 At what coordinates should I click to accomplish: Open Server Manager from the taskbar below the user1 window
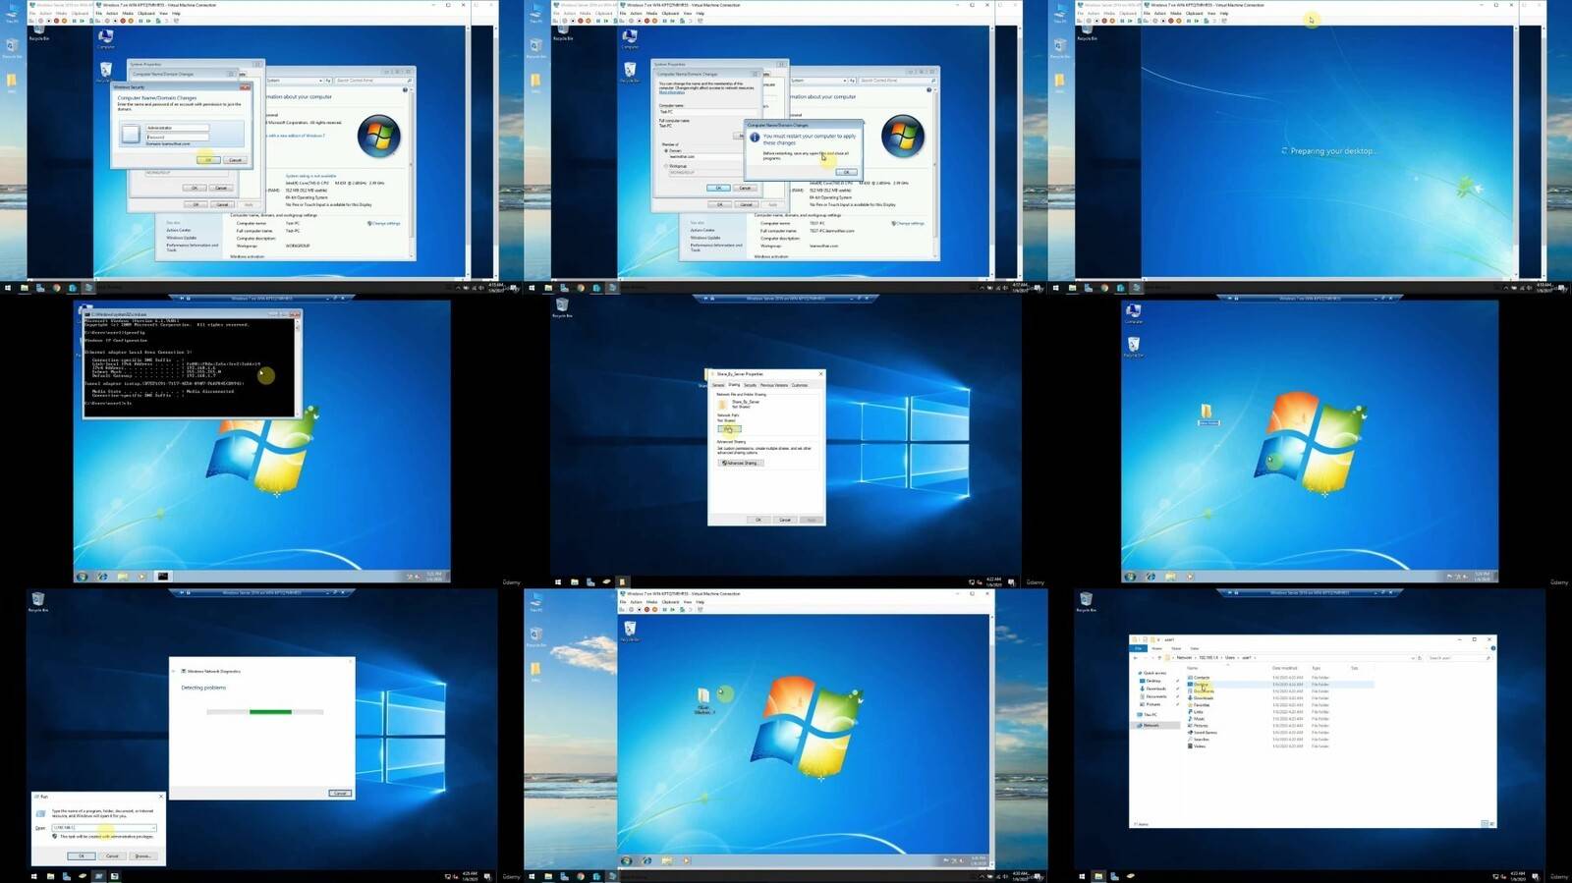(1115, 876)
